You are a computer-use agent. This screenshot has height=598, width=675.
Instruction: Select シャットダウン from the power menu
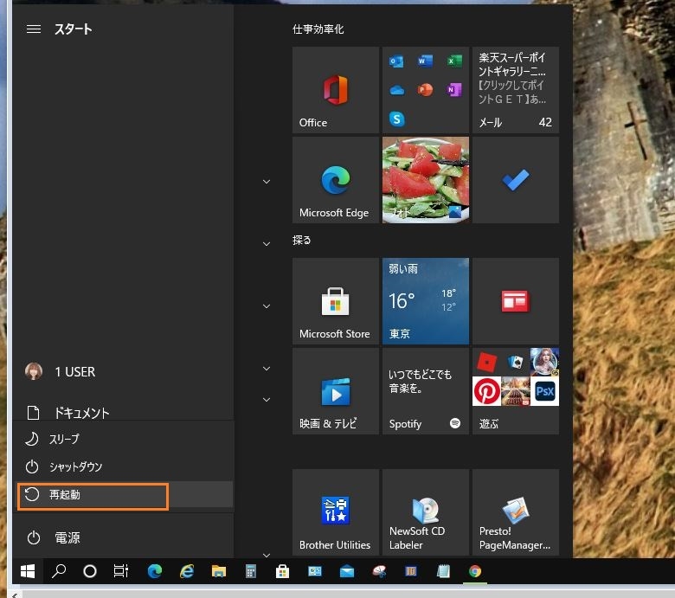pyautogui.click(x=124, y=466)
